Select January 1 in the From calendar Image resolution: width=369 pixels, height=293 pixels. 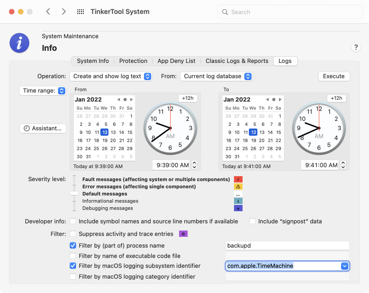pos(131,116)
